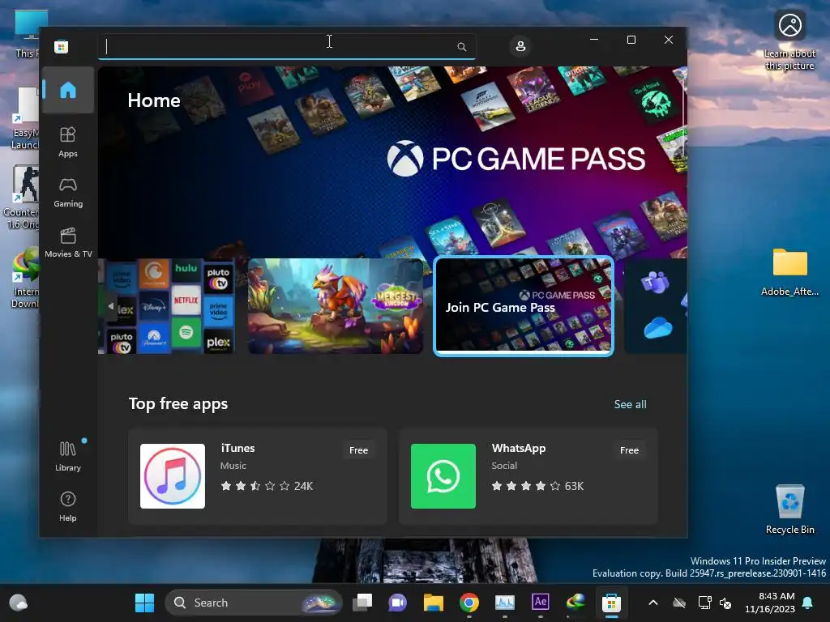Click the Free button for WhatsApp
Viewport: 830px width, 622px height.
[629, 450]
